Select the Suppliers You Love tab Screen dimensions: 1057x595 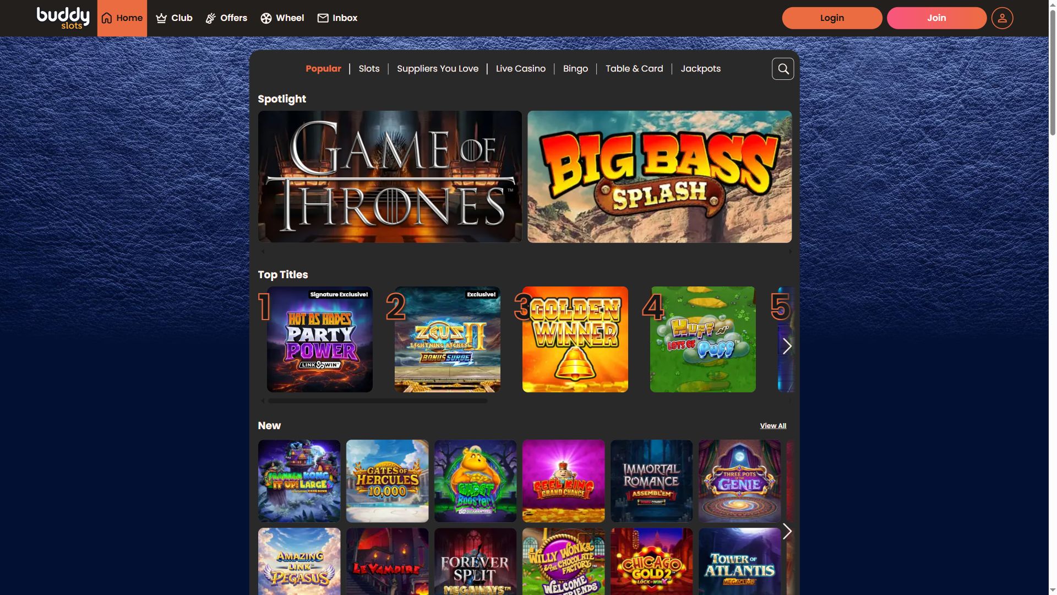pos(438,69)
